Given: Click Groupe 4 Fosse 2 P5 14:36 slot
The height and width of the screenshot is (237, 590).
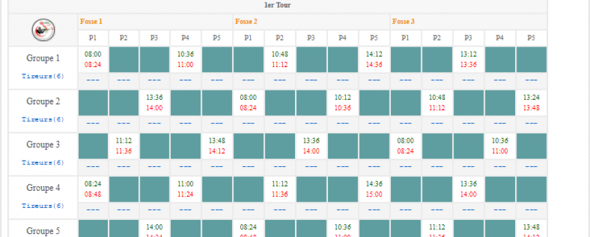Looking at the screenshot, I should point(374,190).
